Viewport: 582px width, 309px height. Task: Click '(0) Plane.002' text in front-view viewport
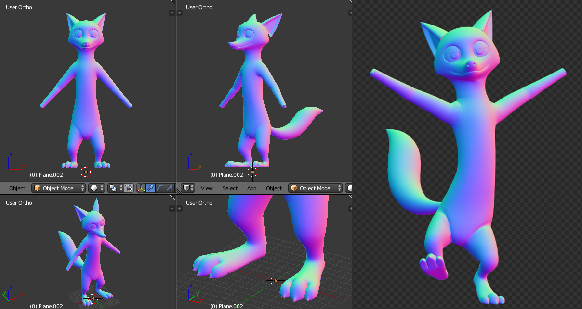tap(46, 175)
